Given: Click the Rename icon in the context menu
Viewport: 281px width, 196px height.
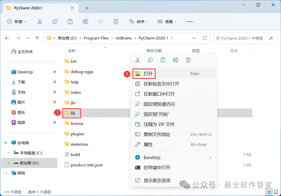Looking at the screenshot, I should (x=176, y=60).
